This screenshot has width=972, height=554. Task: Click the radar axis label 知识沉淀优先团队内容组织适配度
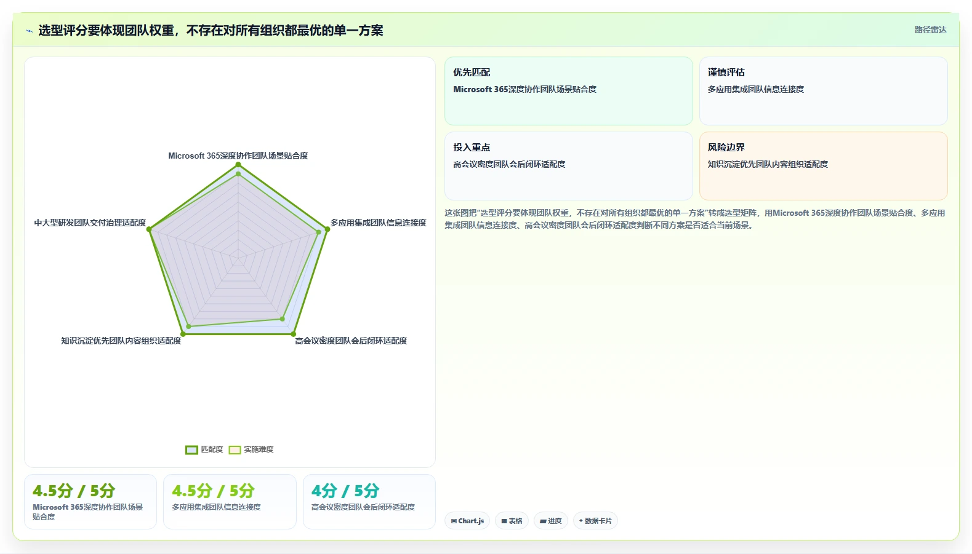click(121, 341)
